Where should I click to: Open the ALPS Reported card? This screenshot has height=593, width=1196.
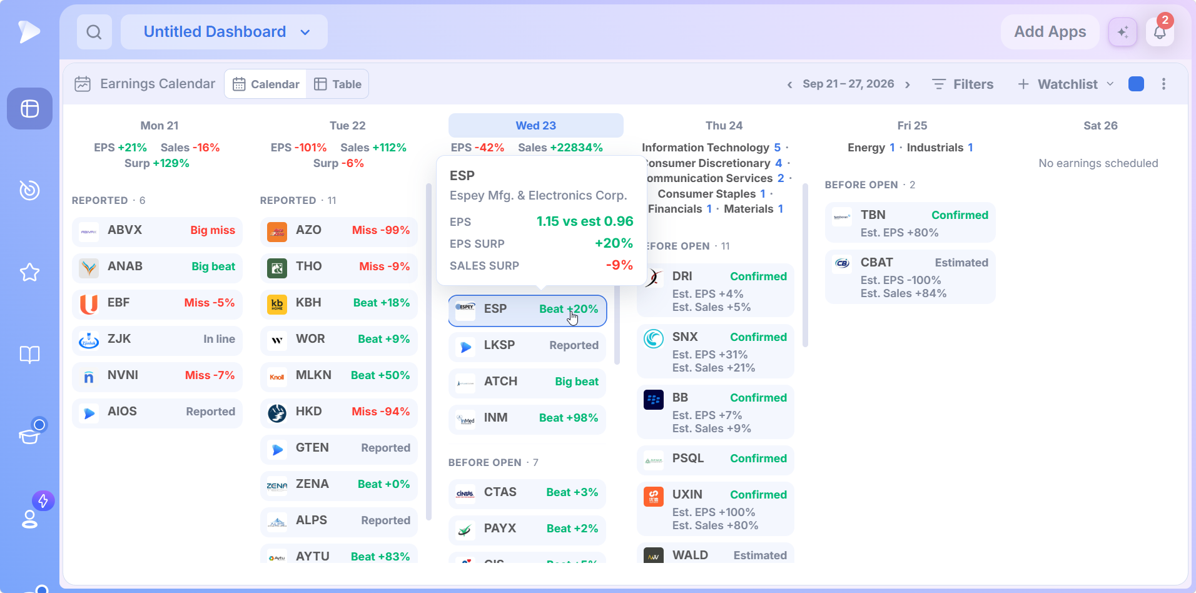(x=339, y=522)
